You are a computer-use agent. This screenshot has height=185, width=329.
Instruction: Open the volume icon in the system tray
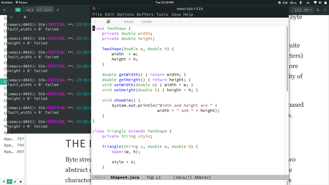click(x=320, y=2)
